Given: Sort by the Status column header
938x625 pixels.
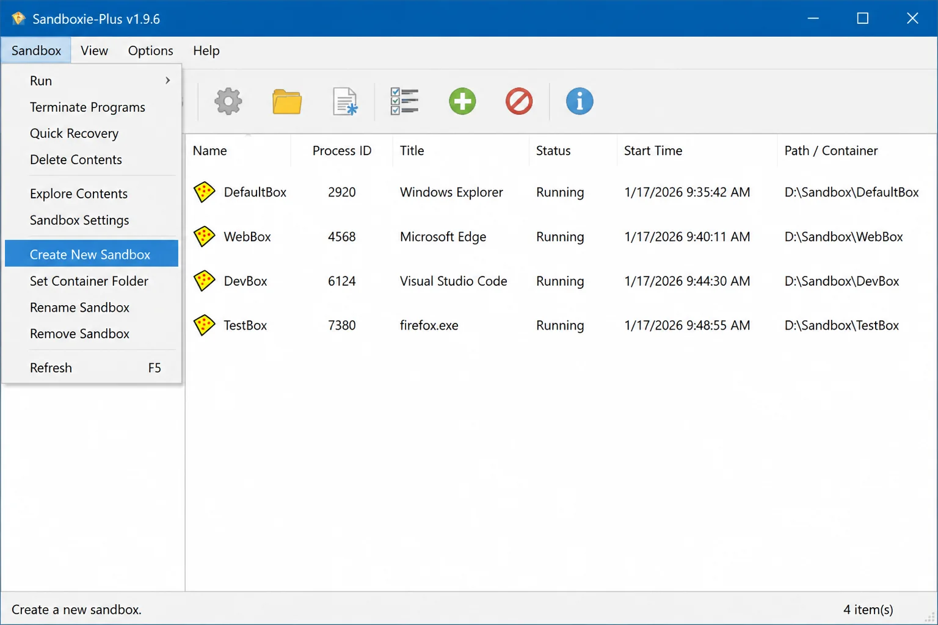Looking at the screenshot, I should (x=573, y=151).
